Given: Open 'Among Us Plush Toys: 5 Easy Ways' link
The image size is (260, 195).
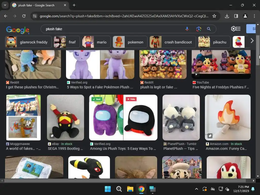Looking at the screenshot, I should (123, 149).
